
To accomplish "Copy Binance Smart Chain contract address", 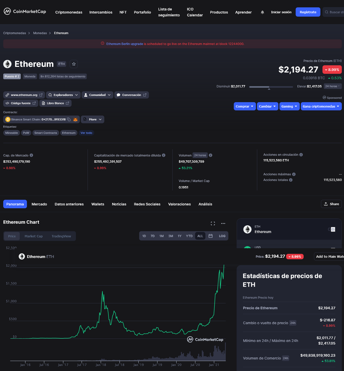I will tap(69, 119).
